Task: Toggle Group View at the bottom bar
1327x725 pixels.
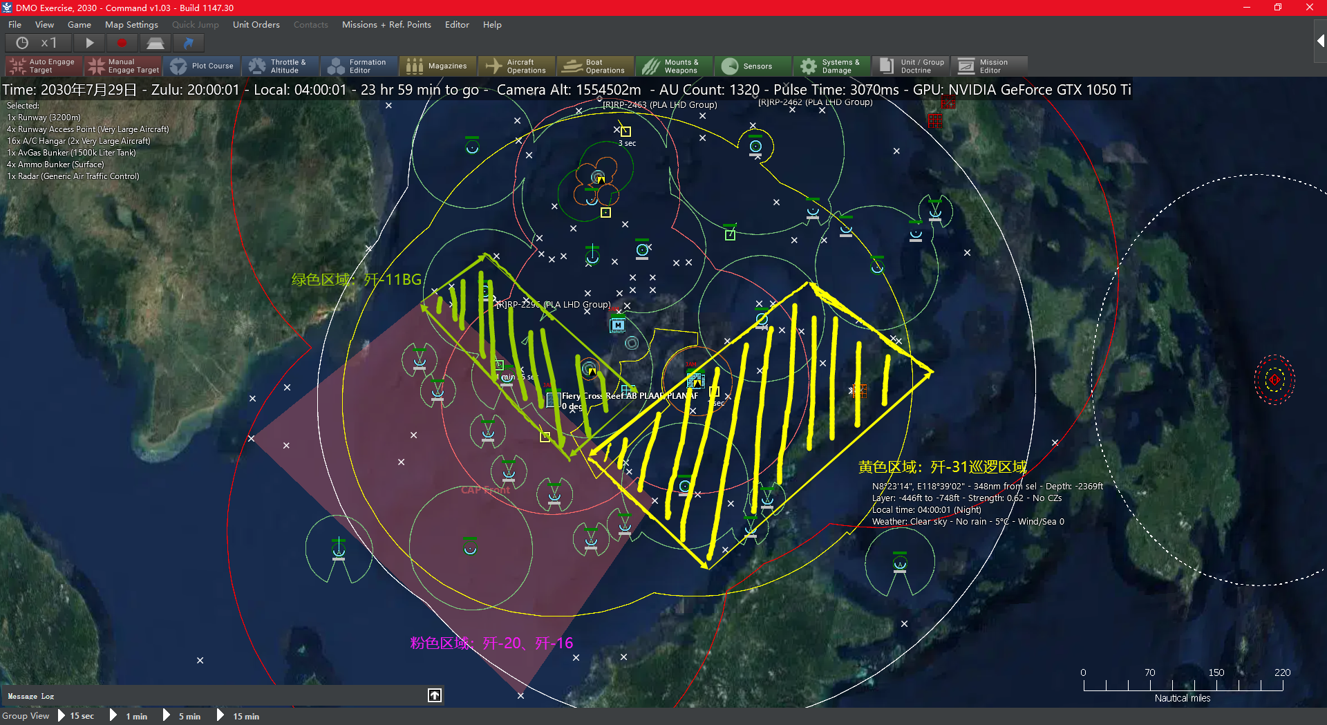Action: click(x=26, y=716)
